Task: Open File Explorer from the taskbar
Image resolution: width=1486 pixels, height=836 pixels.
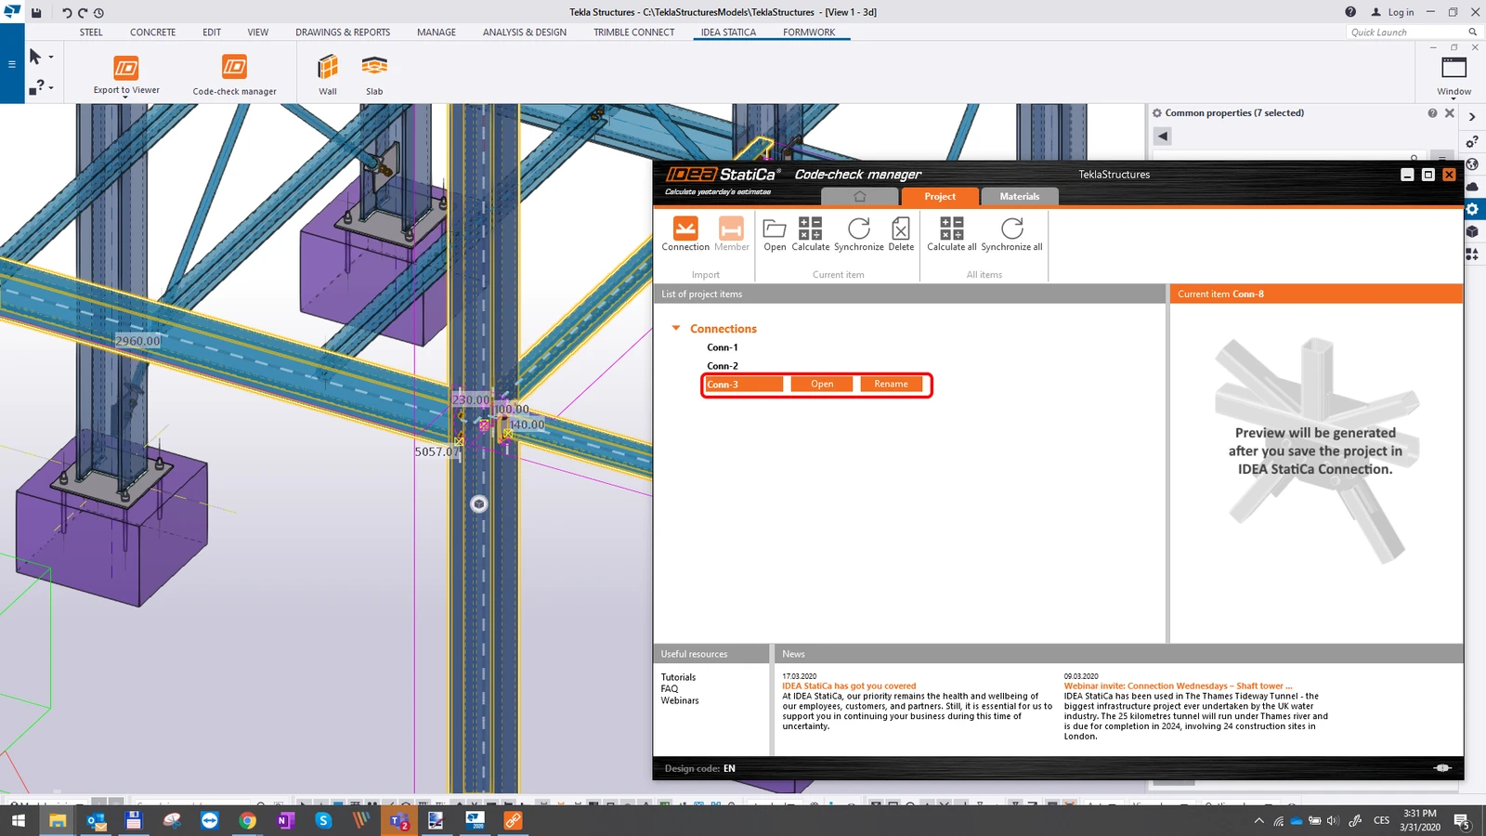Action: click(58, 820)
